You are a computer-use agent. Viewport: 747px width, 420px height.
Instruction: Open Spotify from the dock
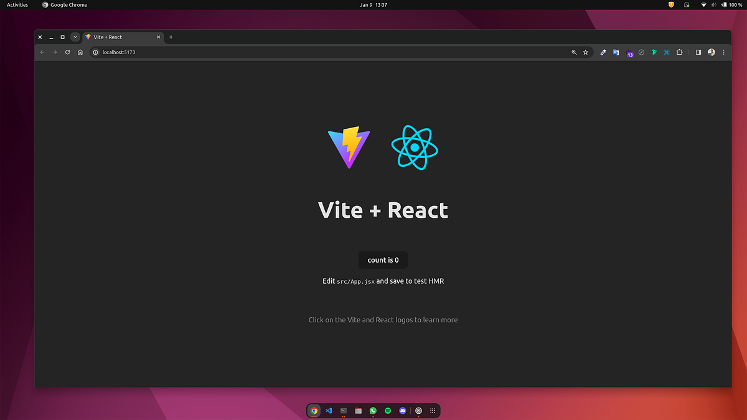click(388, 411)
